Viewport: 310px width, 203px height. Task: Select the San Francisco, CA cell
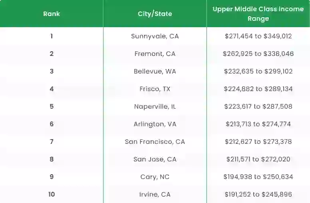[155, 142]
